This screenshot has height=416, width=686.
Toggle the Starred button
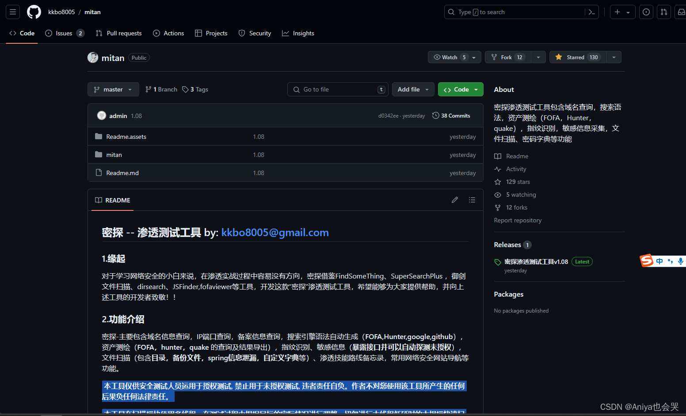point(578,57)
